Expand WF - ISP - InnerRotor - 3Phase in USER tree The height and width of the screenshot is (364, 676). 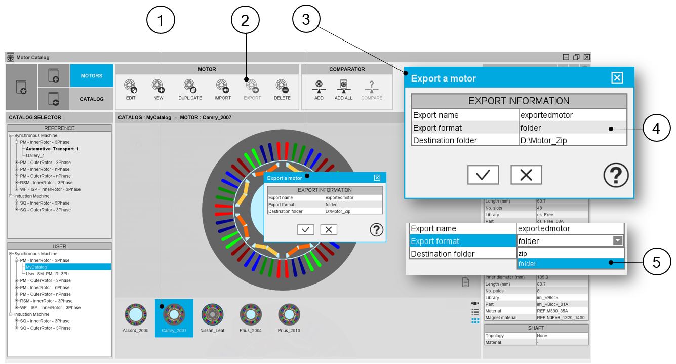[x=17, y=307]
